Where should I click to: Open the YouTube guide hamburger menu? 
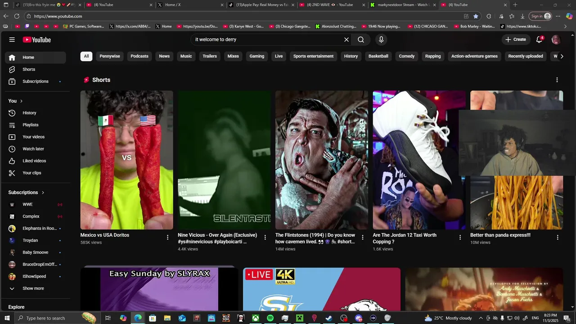[x=12, y=40]
